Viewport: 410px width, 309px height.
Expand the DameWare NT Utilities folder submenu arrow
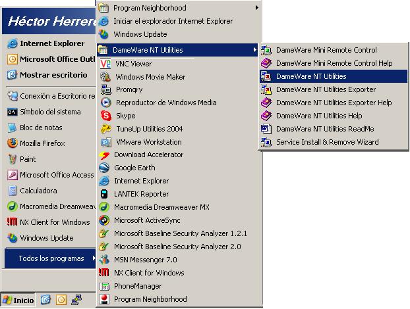(255, 49)
